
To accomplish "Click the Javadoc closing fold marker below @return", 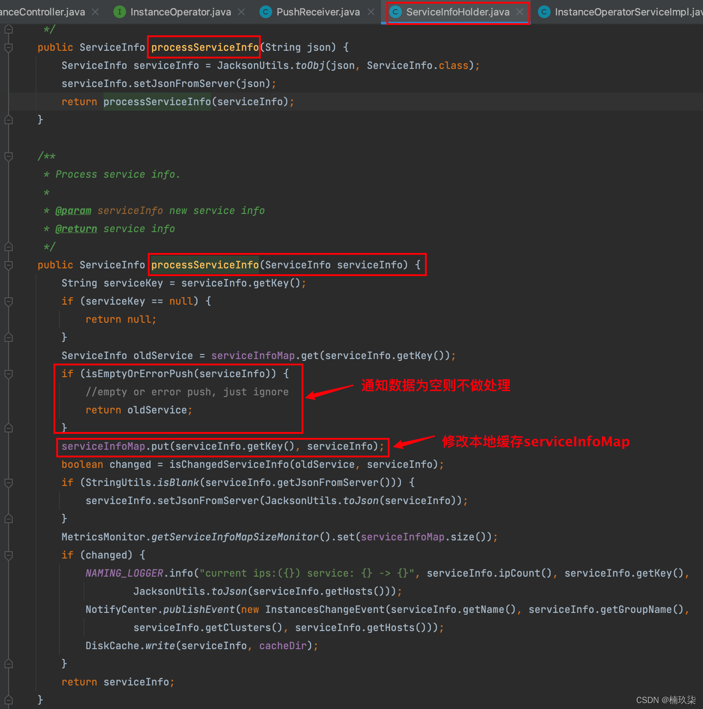I will coord(9,247).
